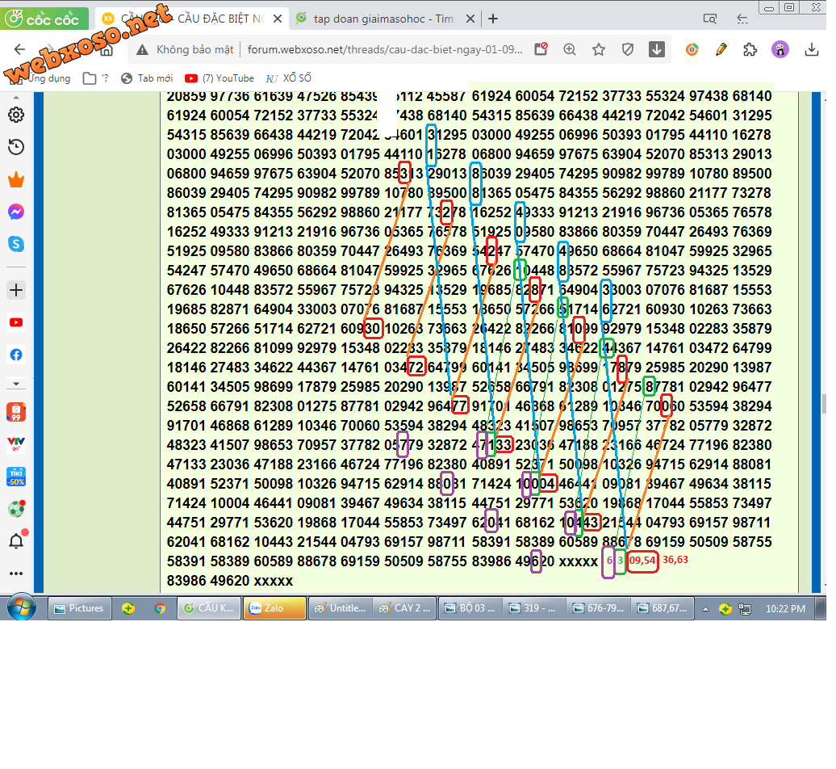Image resolution: width=836 pixels, height=769 pixels.
Task: Open the "XỔ SỐ" bookmark
Action: tap(289, 78)
